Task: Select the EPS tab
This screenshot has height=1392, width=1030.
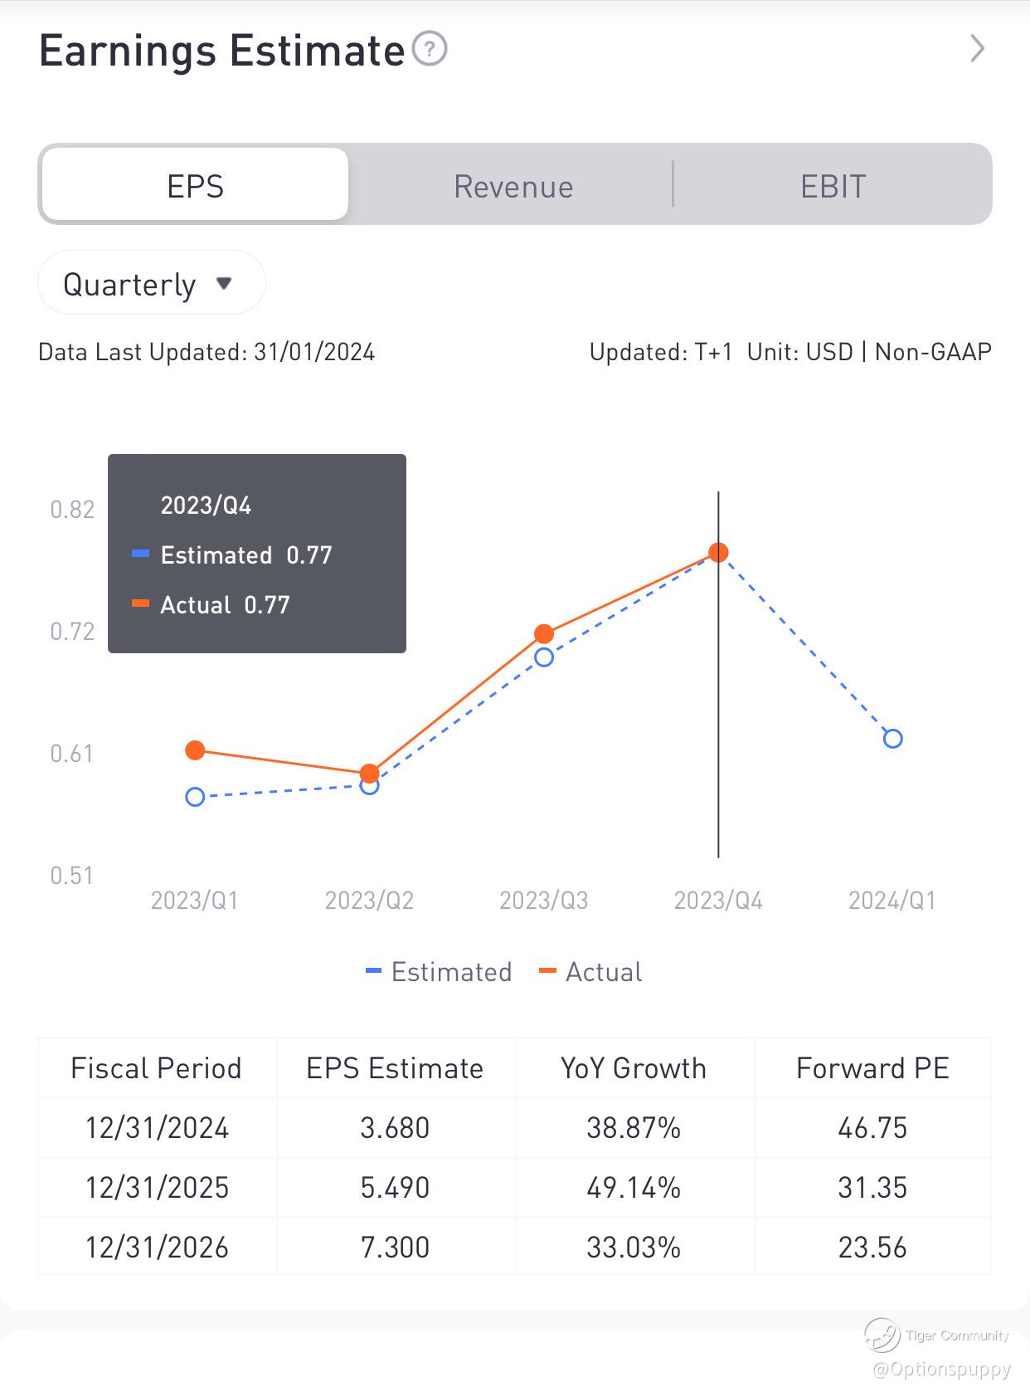Action: click(195, 185)
